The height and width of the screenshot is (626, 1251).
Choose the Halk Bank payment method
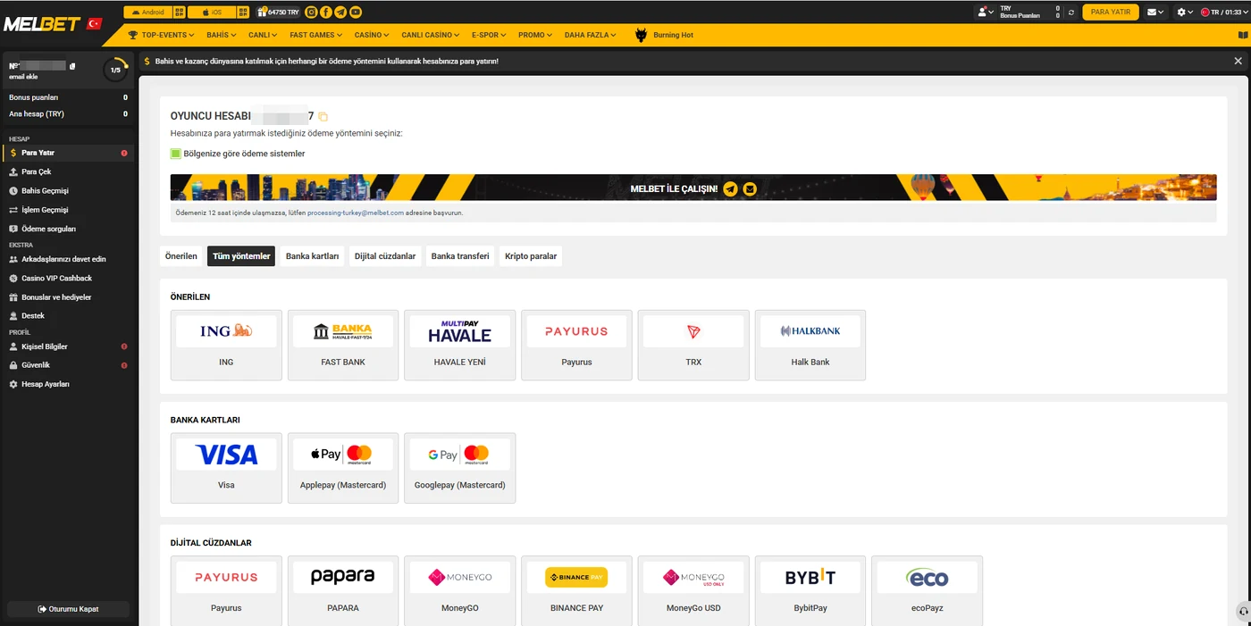point(810,346)
